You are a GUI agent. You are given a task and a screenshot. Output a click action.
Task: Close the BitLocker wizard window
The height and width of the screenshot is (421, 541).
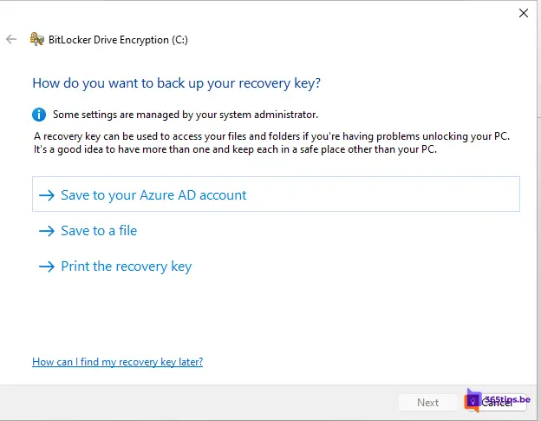[523, 13]
